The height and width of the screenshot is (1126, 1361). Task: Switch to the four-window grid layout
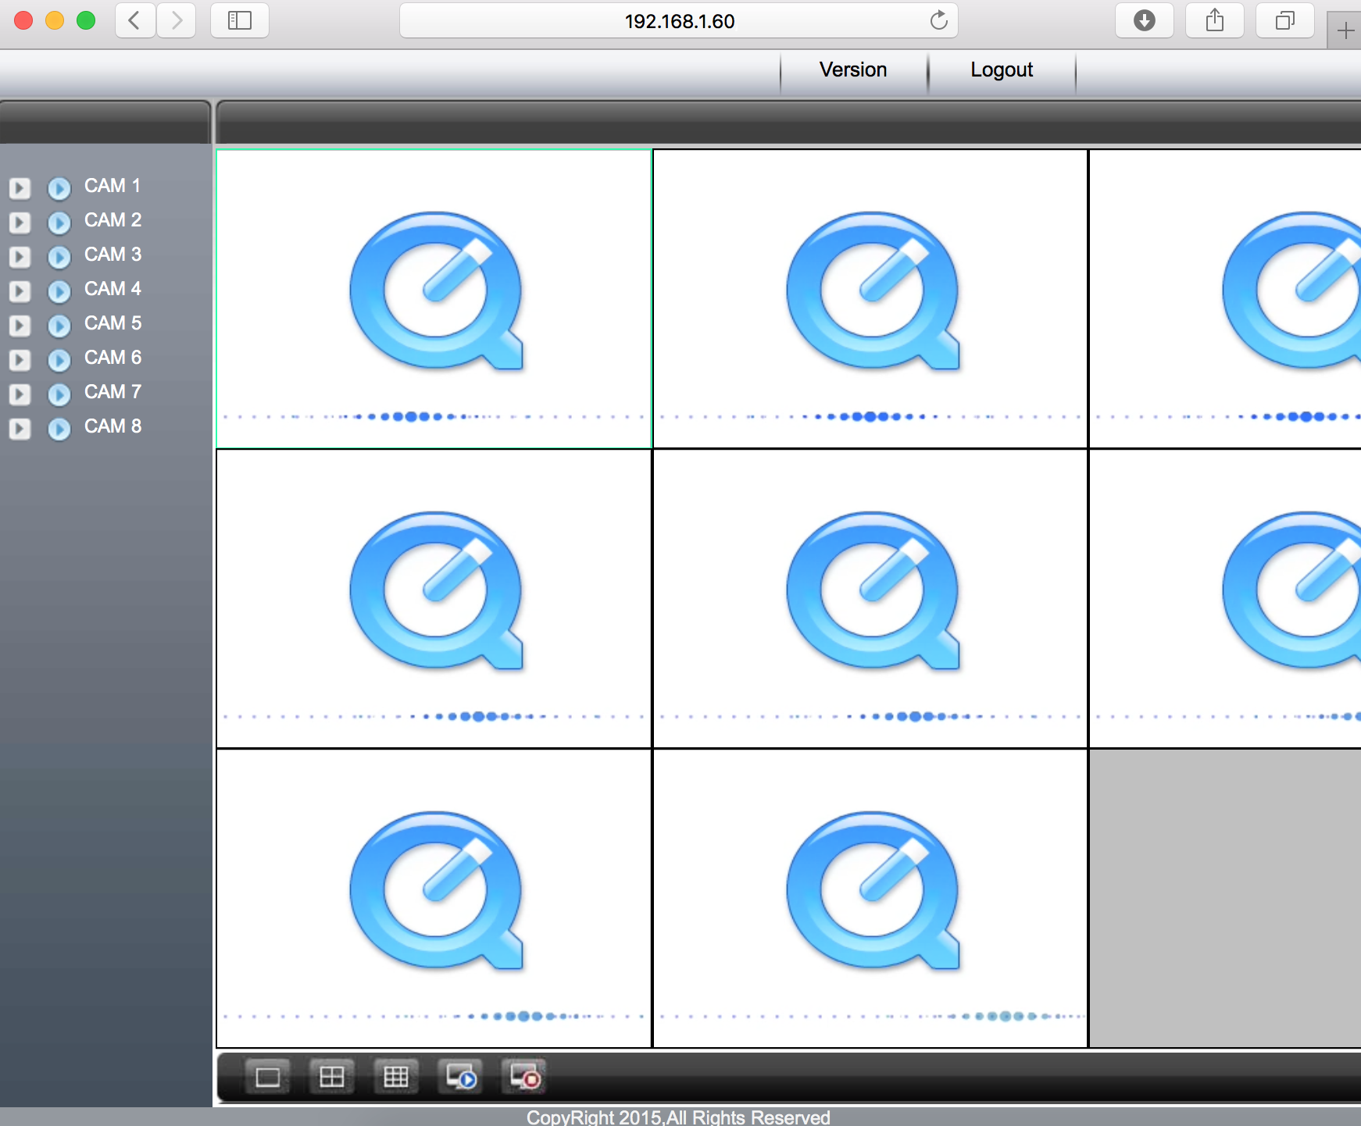(332, 1078)
